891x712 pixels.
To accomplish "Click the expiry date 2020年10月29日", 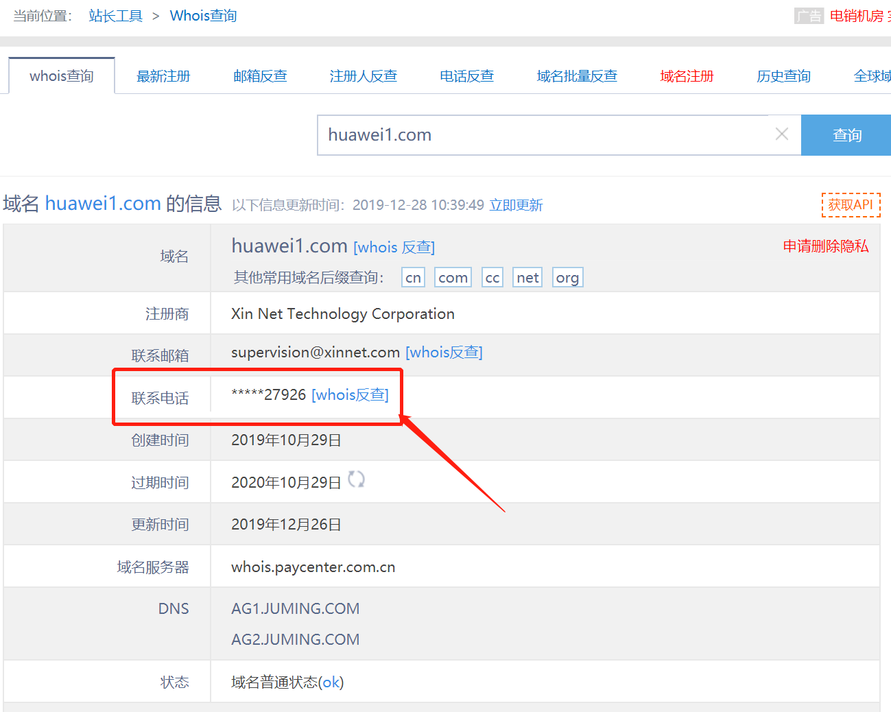I will click(286, 482).
